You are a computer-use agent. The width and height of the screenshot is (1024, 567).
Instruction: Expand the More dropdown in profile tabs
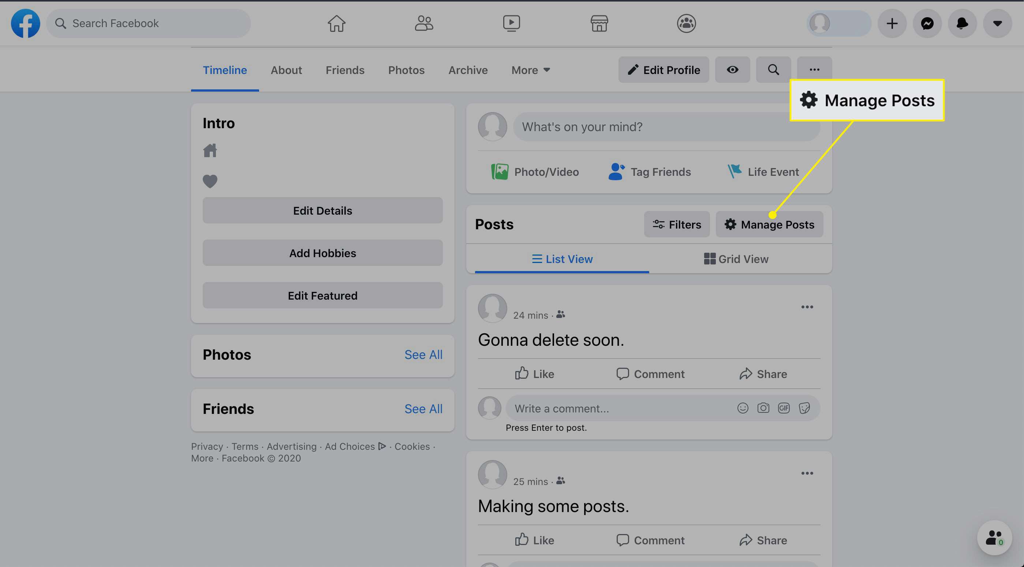530,69
